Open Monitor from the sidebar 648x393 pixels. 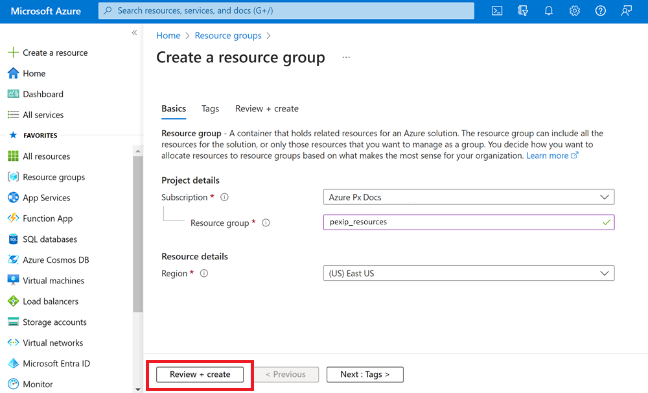coord(38,384)
